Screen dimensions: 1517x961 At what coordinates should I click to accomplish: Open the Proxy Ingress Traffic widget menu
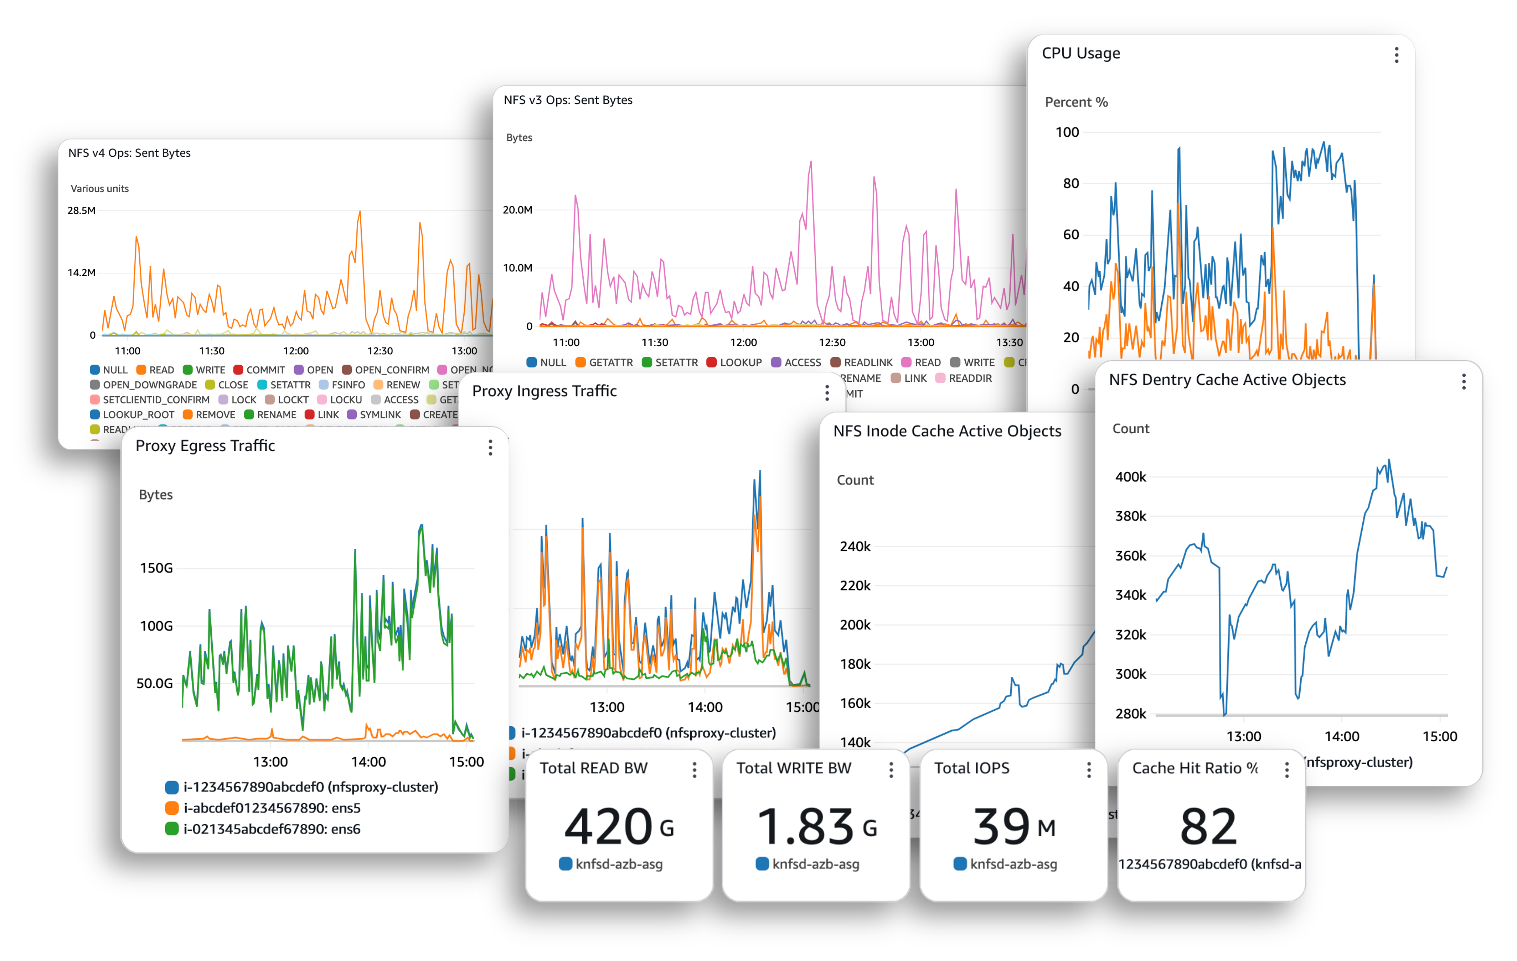click(826, 393)
